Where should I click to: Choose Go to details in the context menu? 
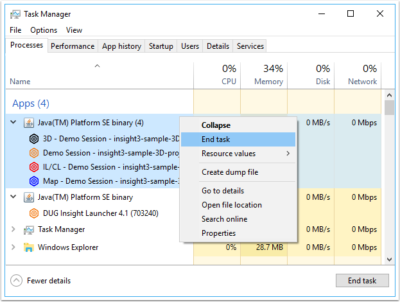(238, 191)
